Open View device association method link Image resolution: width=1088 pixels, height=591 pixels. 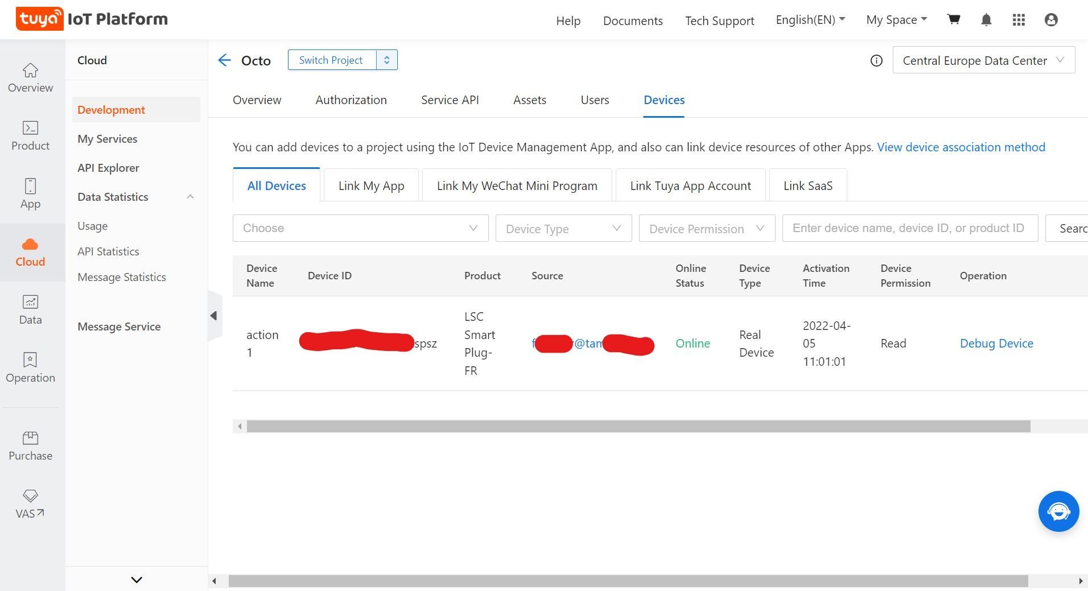[x=961, y=147]
